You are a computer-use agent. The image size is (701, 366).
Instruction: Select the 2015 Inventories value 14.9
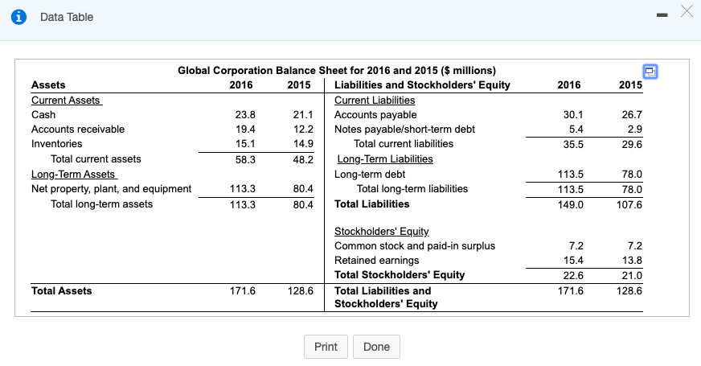303,144
